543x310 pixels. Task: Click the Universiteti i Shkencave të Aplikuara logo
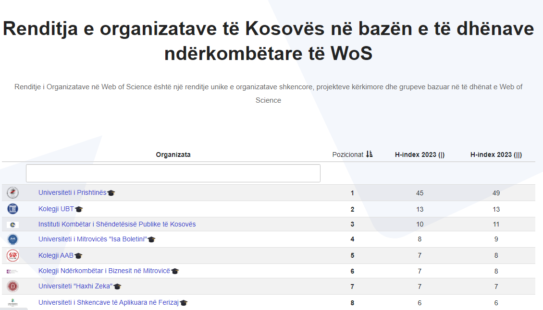tap(13, 303)
